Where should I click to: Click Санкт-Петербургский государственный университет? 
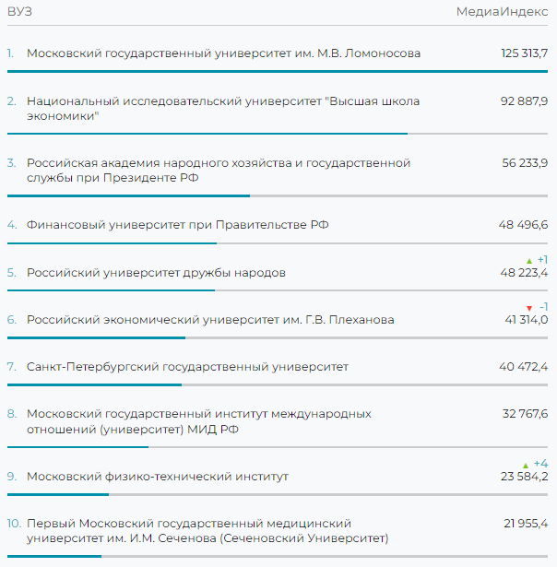coord(187,367)
